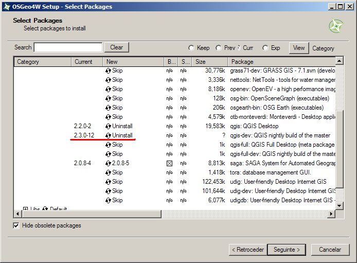Screen dimensions: 357x263
Task: Sort by the Size column header
Action: tap(210, 62)
